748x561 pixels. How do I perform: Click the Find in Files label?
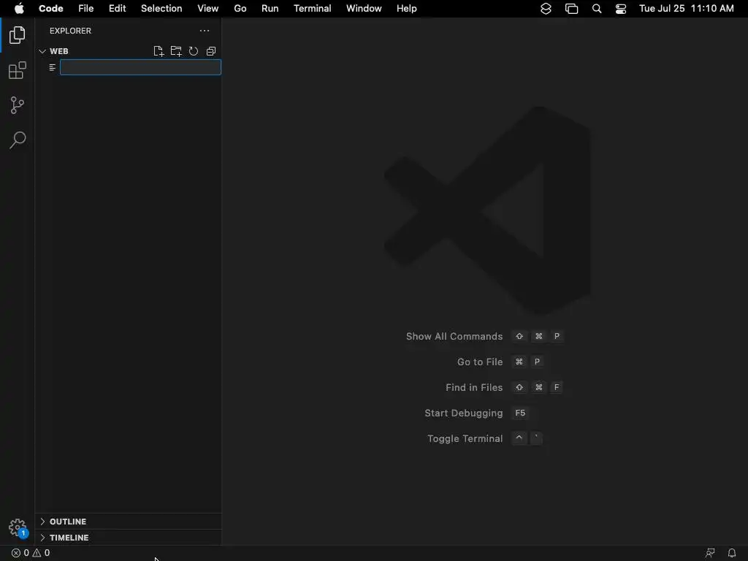click(474, 387)
